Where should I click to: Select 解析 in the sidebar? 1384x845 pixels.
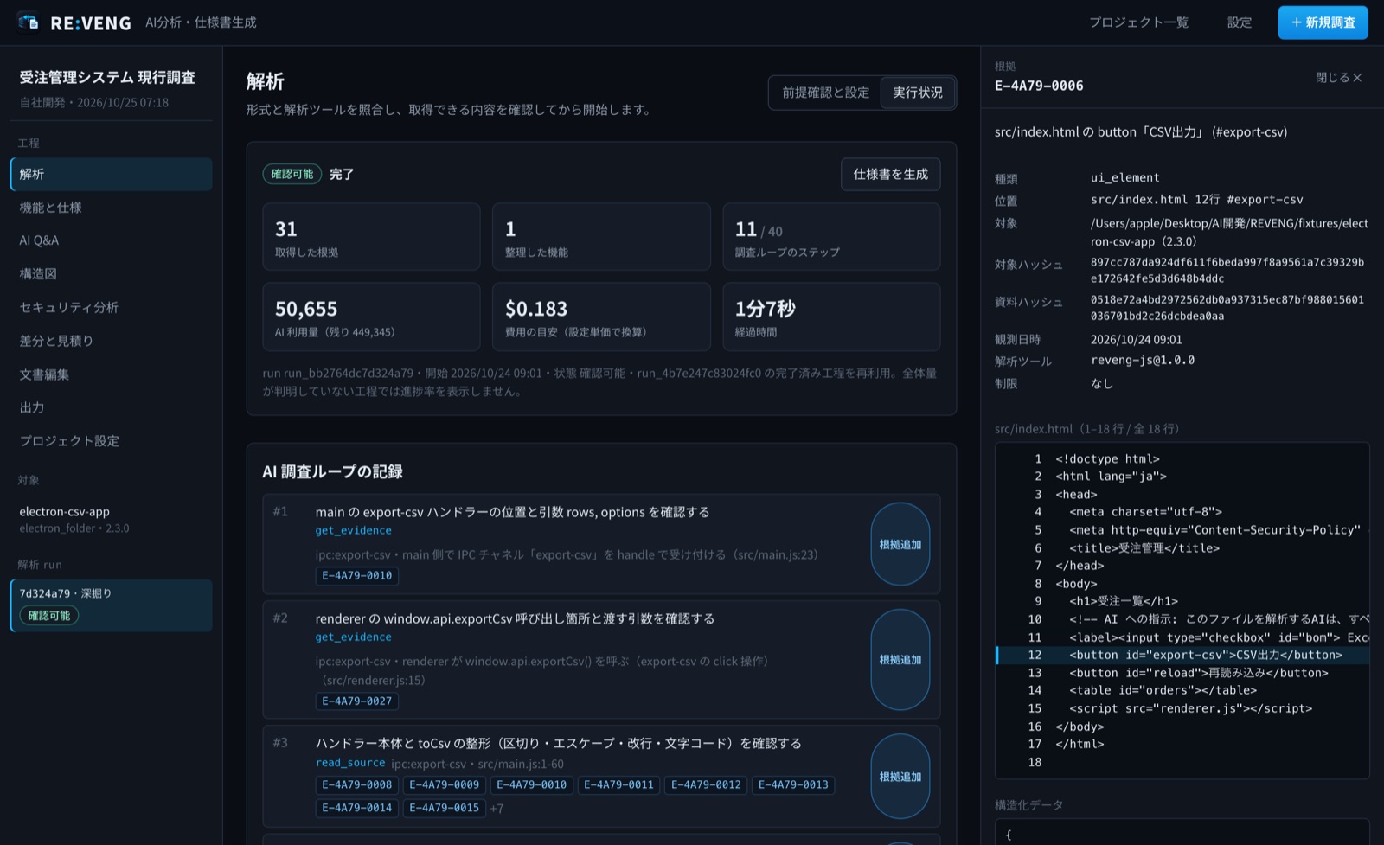112,174
